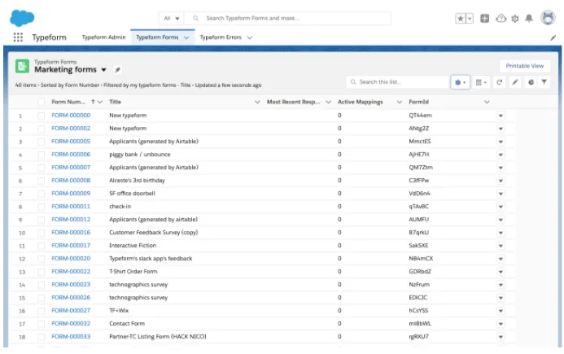Click the 'T-Shirt Order Form' title cell
Image resolution: width=564 pixels, height=354 pixels.
[133, 272]
